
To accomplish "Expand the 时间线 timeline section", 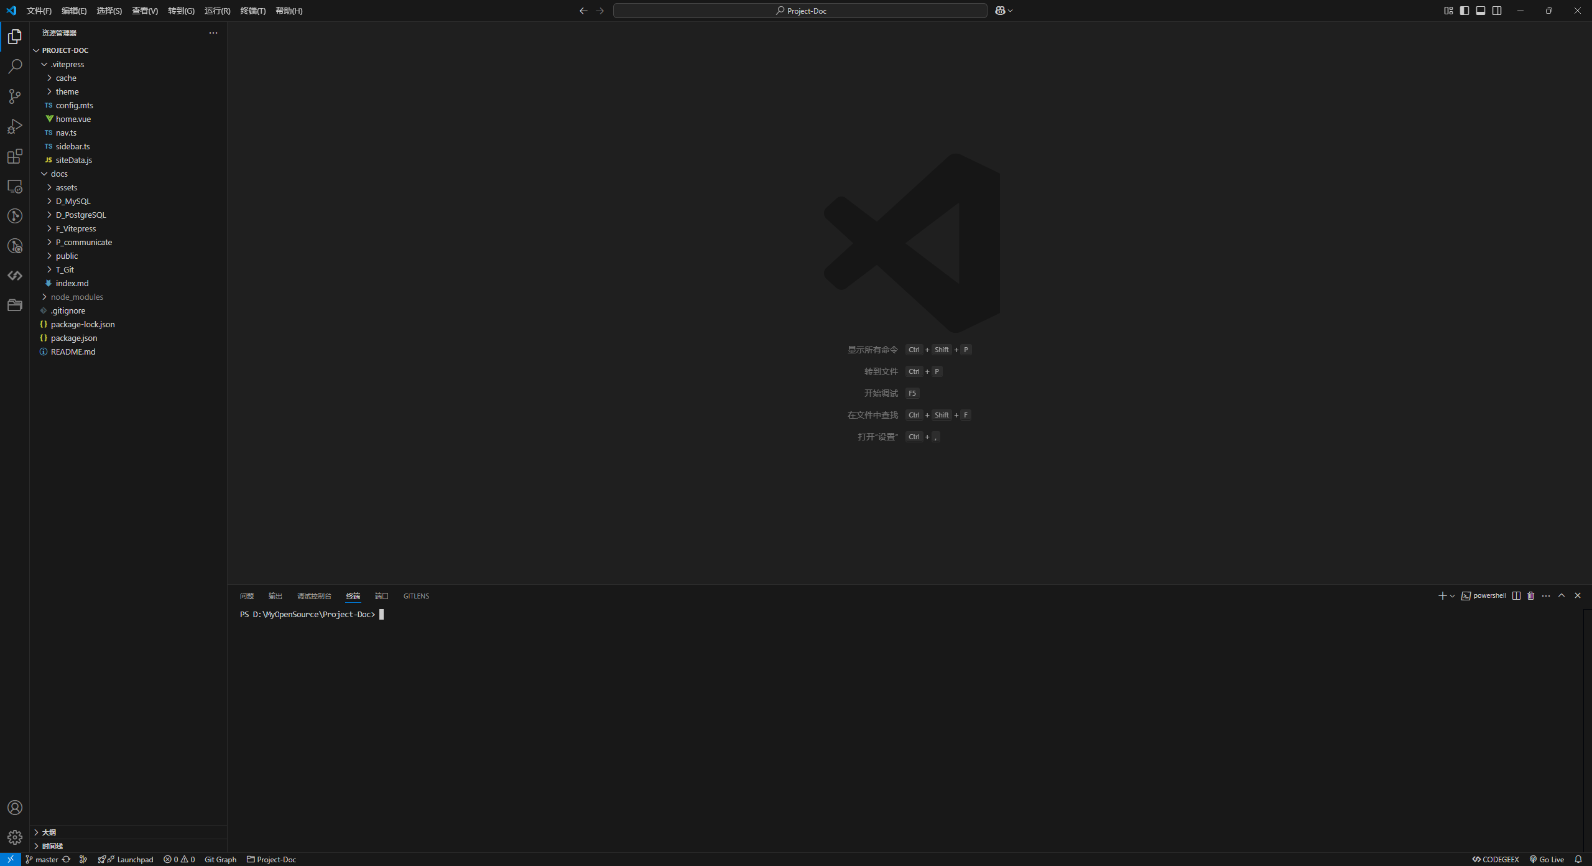I will 128,846.
